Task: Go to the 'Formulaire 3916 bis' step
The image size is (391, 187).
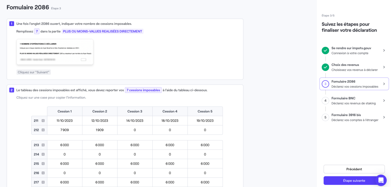Action: (x=354, y=117)
